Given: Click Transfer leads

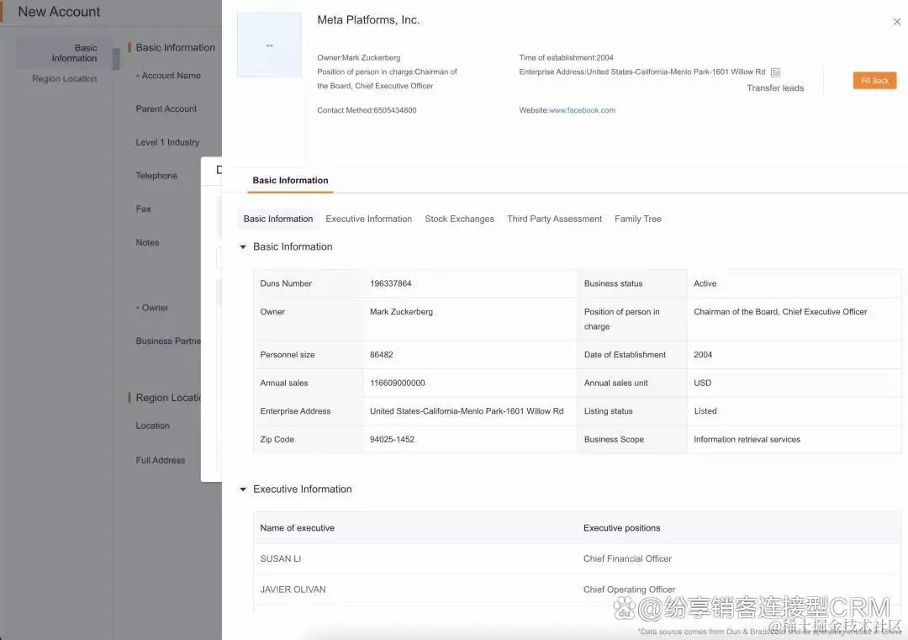Looking at the screenshot, I should (775, 88).
